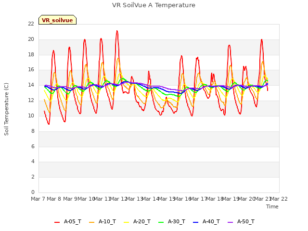The image size is (308, 231).
Task: Click the 14 y-axis tick label
Action: click(31, 85)
